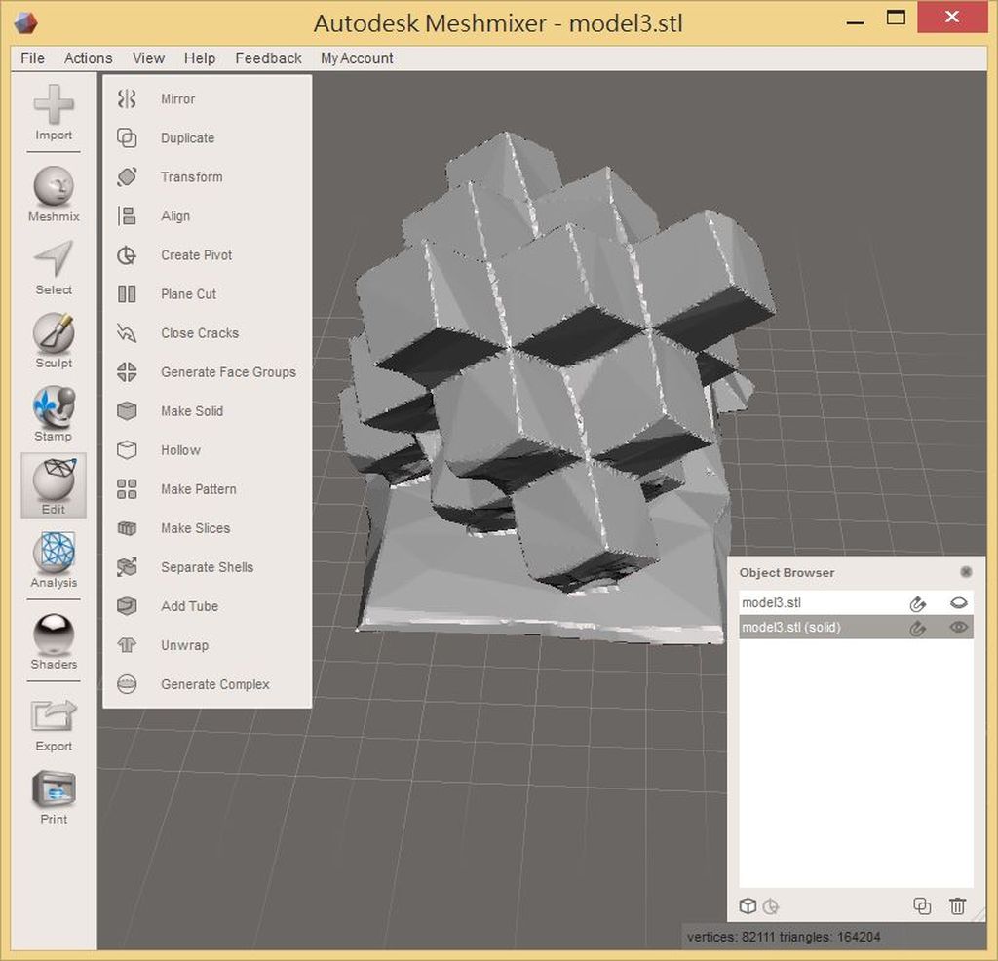Select model3.stl row in Object Browser

click(x=856, y=602)
